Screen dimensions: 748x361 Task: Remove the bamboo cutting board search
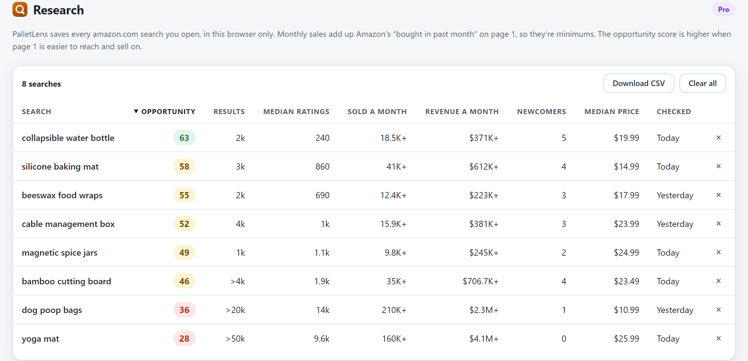click(718, 281)
